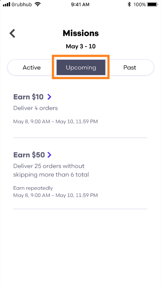Switch to the Past tab

coord(130,67)
